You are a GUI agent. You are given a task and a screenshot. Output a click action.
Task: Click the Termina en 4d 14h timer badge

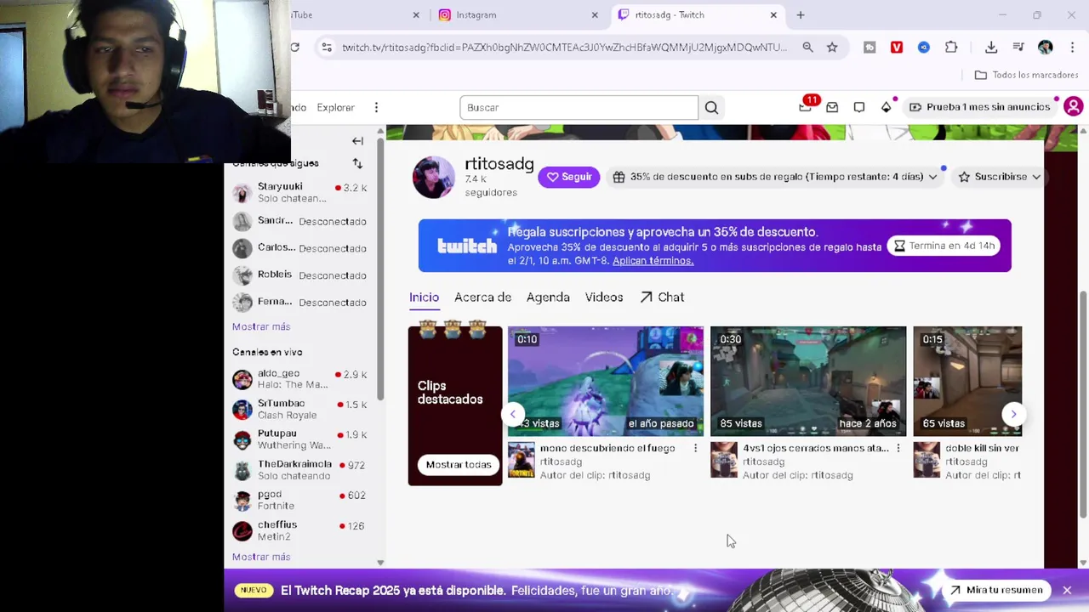tap(943, 246)
